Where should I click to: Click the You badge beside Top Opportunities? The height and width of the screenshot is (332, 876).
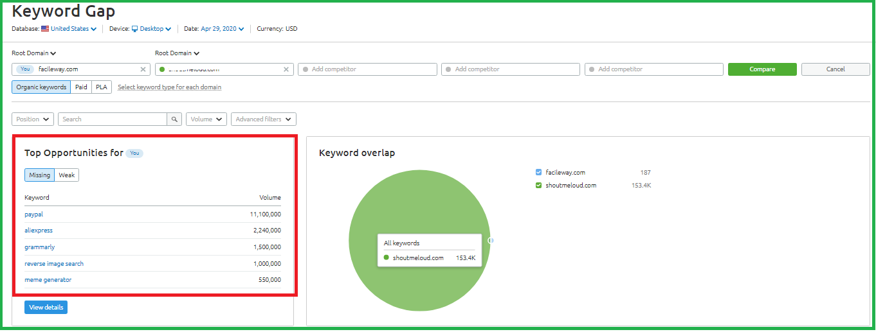coord(134,153)
